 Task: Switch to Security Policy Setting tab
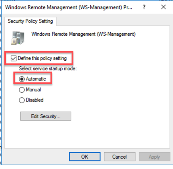pyautogui.click(x=30, y=21)
